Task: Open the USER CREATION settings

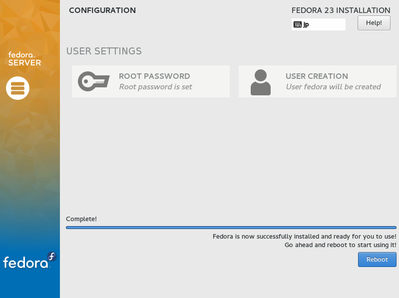Action: click(318, 81)
